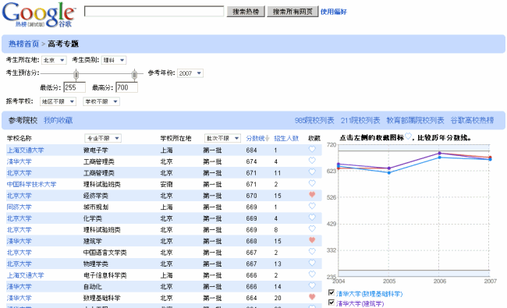Click the 搜索热榜 button
Image resolution: width=507 pixels, height=308 pixels.
click(x=246, y=12)
